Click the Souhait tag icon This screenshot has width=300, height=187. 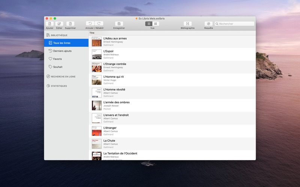pos(50,67)
